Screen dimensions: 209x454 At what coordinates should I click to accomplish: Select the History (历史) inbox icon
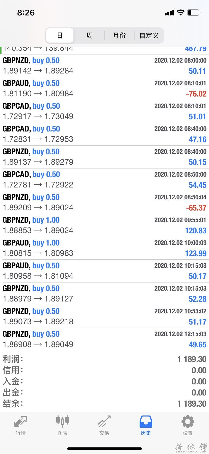click(146, 422)
